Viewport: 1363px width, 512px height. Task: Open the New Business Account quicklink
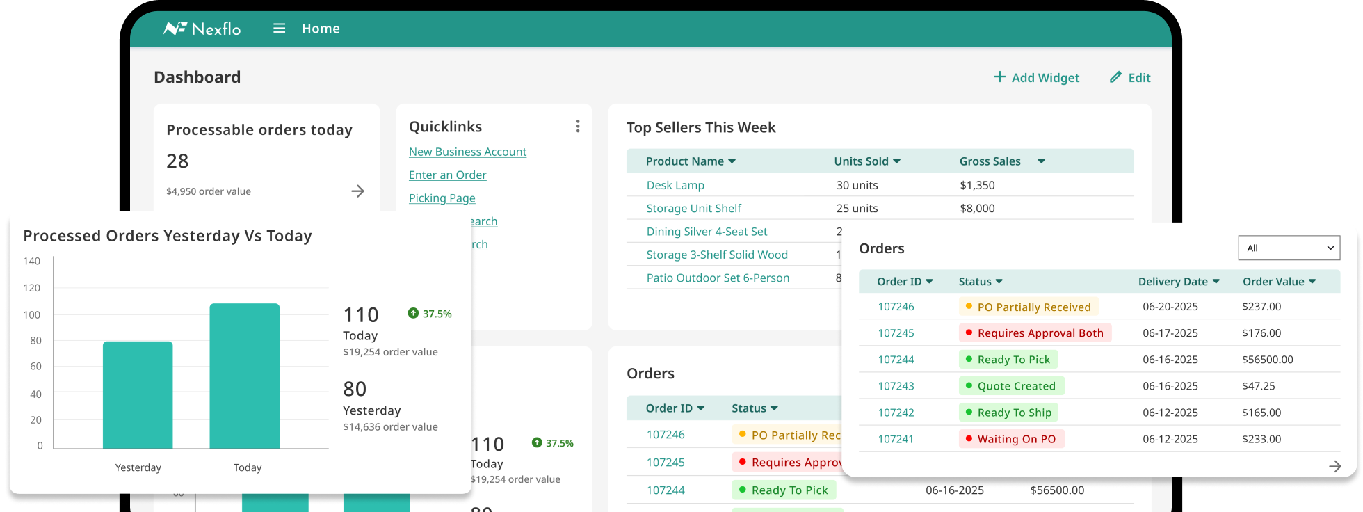point(467,152)
